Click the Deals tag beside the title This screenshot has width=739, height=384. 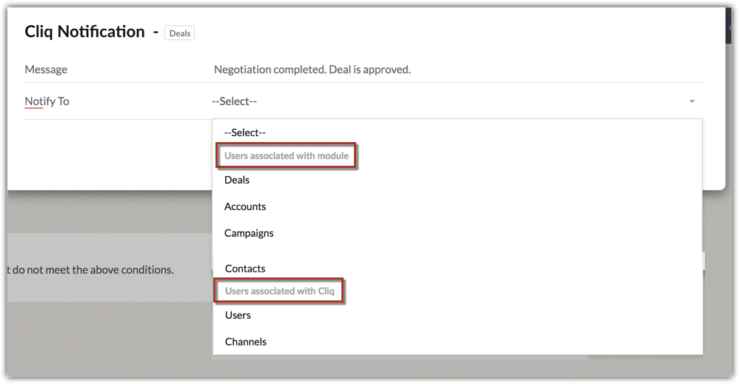(179, 33)
